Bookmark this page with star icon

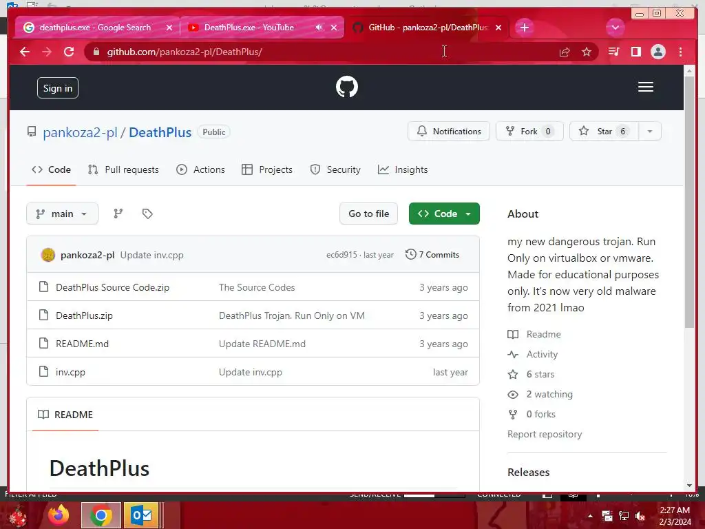587,52
